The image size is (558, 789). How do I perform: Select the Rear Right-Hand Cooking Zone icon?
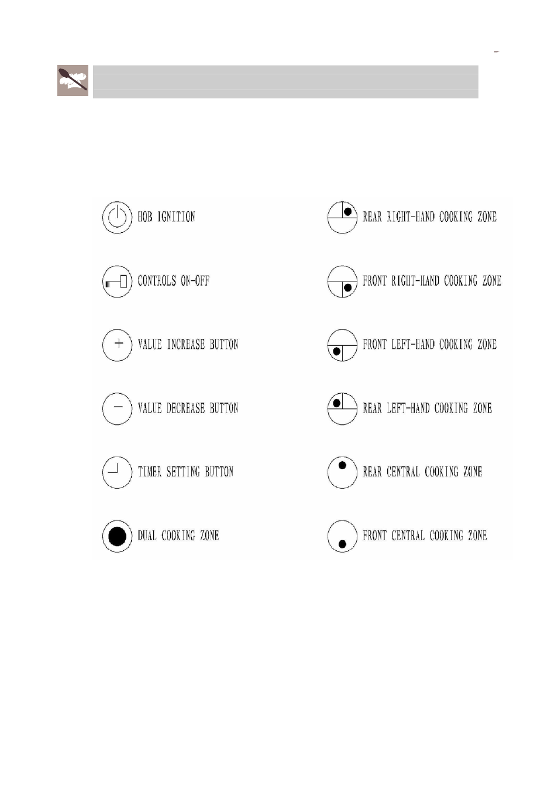[342, 218]
